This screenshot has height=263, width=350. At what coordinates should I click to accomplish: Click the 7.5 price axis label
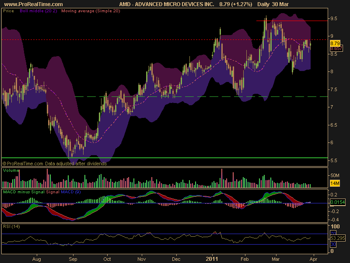[x=334, y=89]
